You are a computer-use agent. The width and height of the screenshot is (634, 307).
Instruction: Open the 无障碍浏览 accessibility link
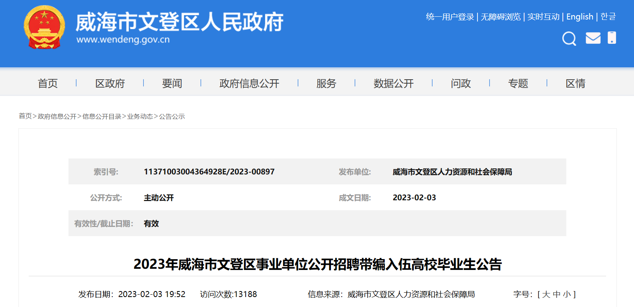[501, 17]
